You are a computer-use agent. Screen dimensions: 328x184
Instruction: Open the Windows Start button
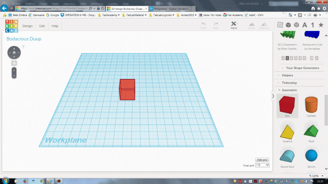coord(5,181)
